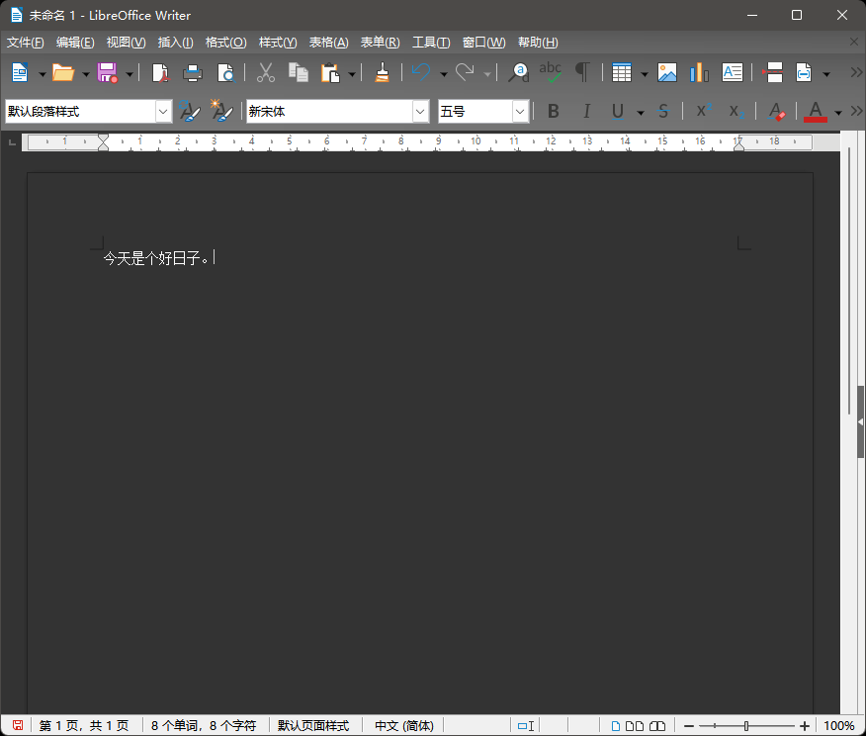Viewport: 866px width, 736px height.
Task: Click the Insert Text Box icon
Action: point(732,72)
